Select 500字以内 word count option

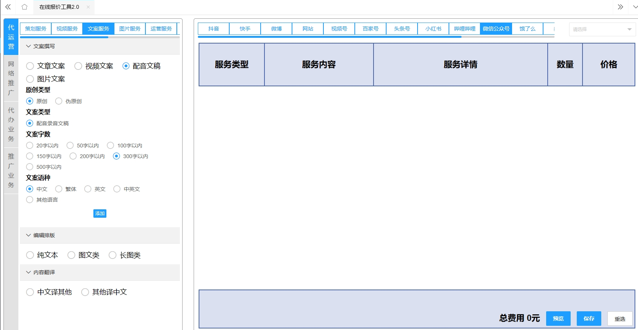pyautogui.click(x=30, y=167)
